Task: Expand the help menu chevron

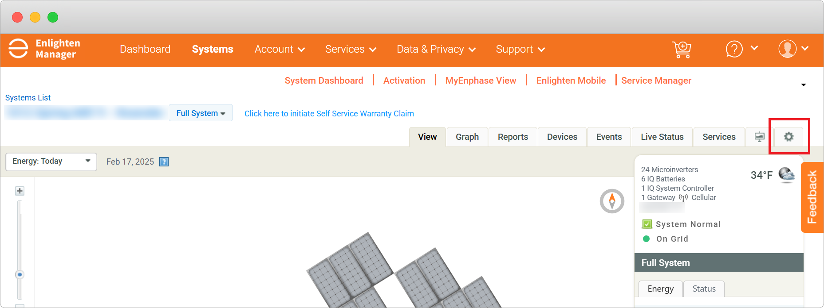Action: tap(754, 48)
